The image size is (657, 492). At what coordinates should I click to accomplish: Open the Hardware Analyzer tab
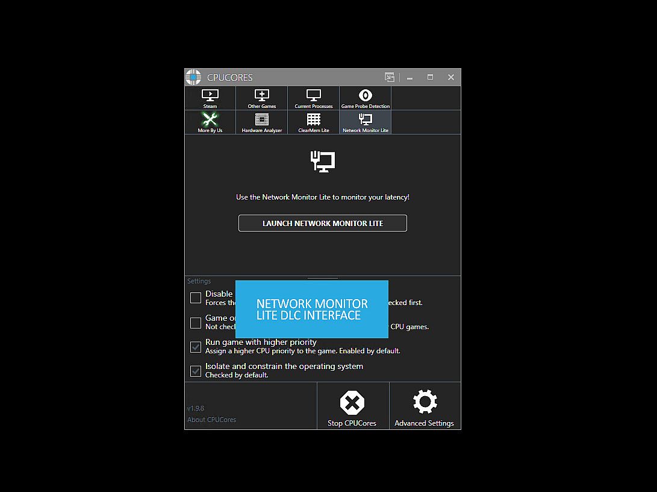click(x=262, y=122)
